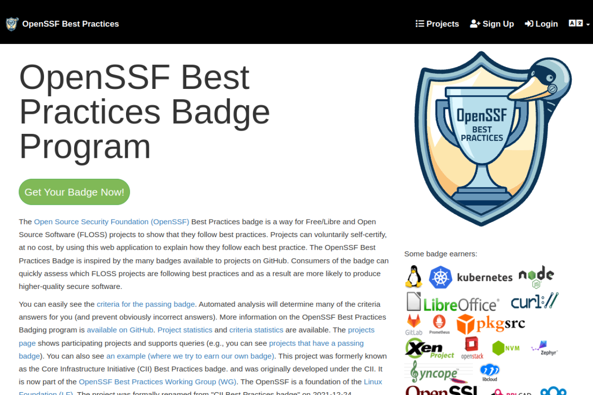Open the pkgsrc logo
The width and height of the screenshot is (593, 395).
pos(491,324)
